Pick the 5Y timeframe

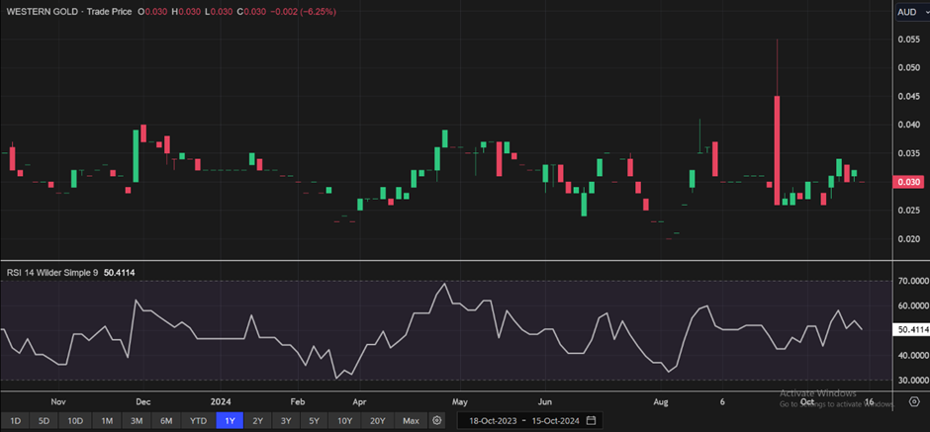(314, 420)
